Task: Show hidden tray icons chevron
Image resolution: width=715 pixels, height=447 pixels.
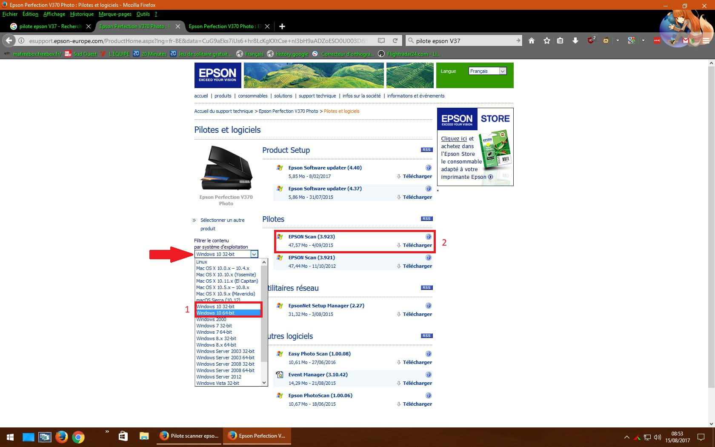Action: (x=626, y=437)
